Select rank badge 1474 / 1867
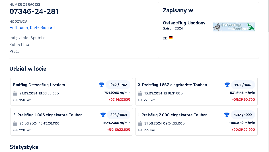This screenshot has height=152, width=269. (x=243, y=85)
